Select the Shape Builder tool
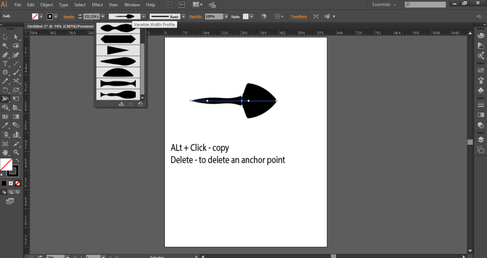The height and width of the screenshot is (258, 487). [x=5, y=108]
